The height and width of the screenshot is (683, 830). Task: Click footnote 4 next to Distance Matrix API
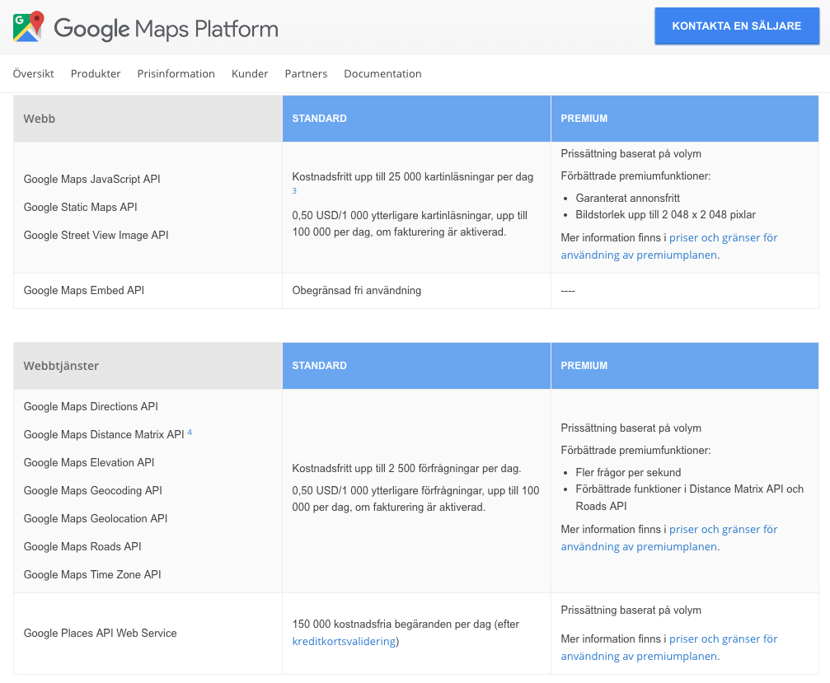[190, 433]
